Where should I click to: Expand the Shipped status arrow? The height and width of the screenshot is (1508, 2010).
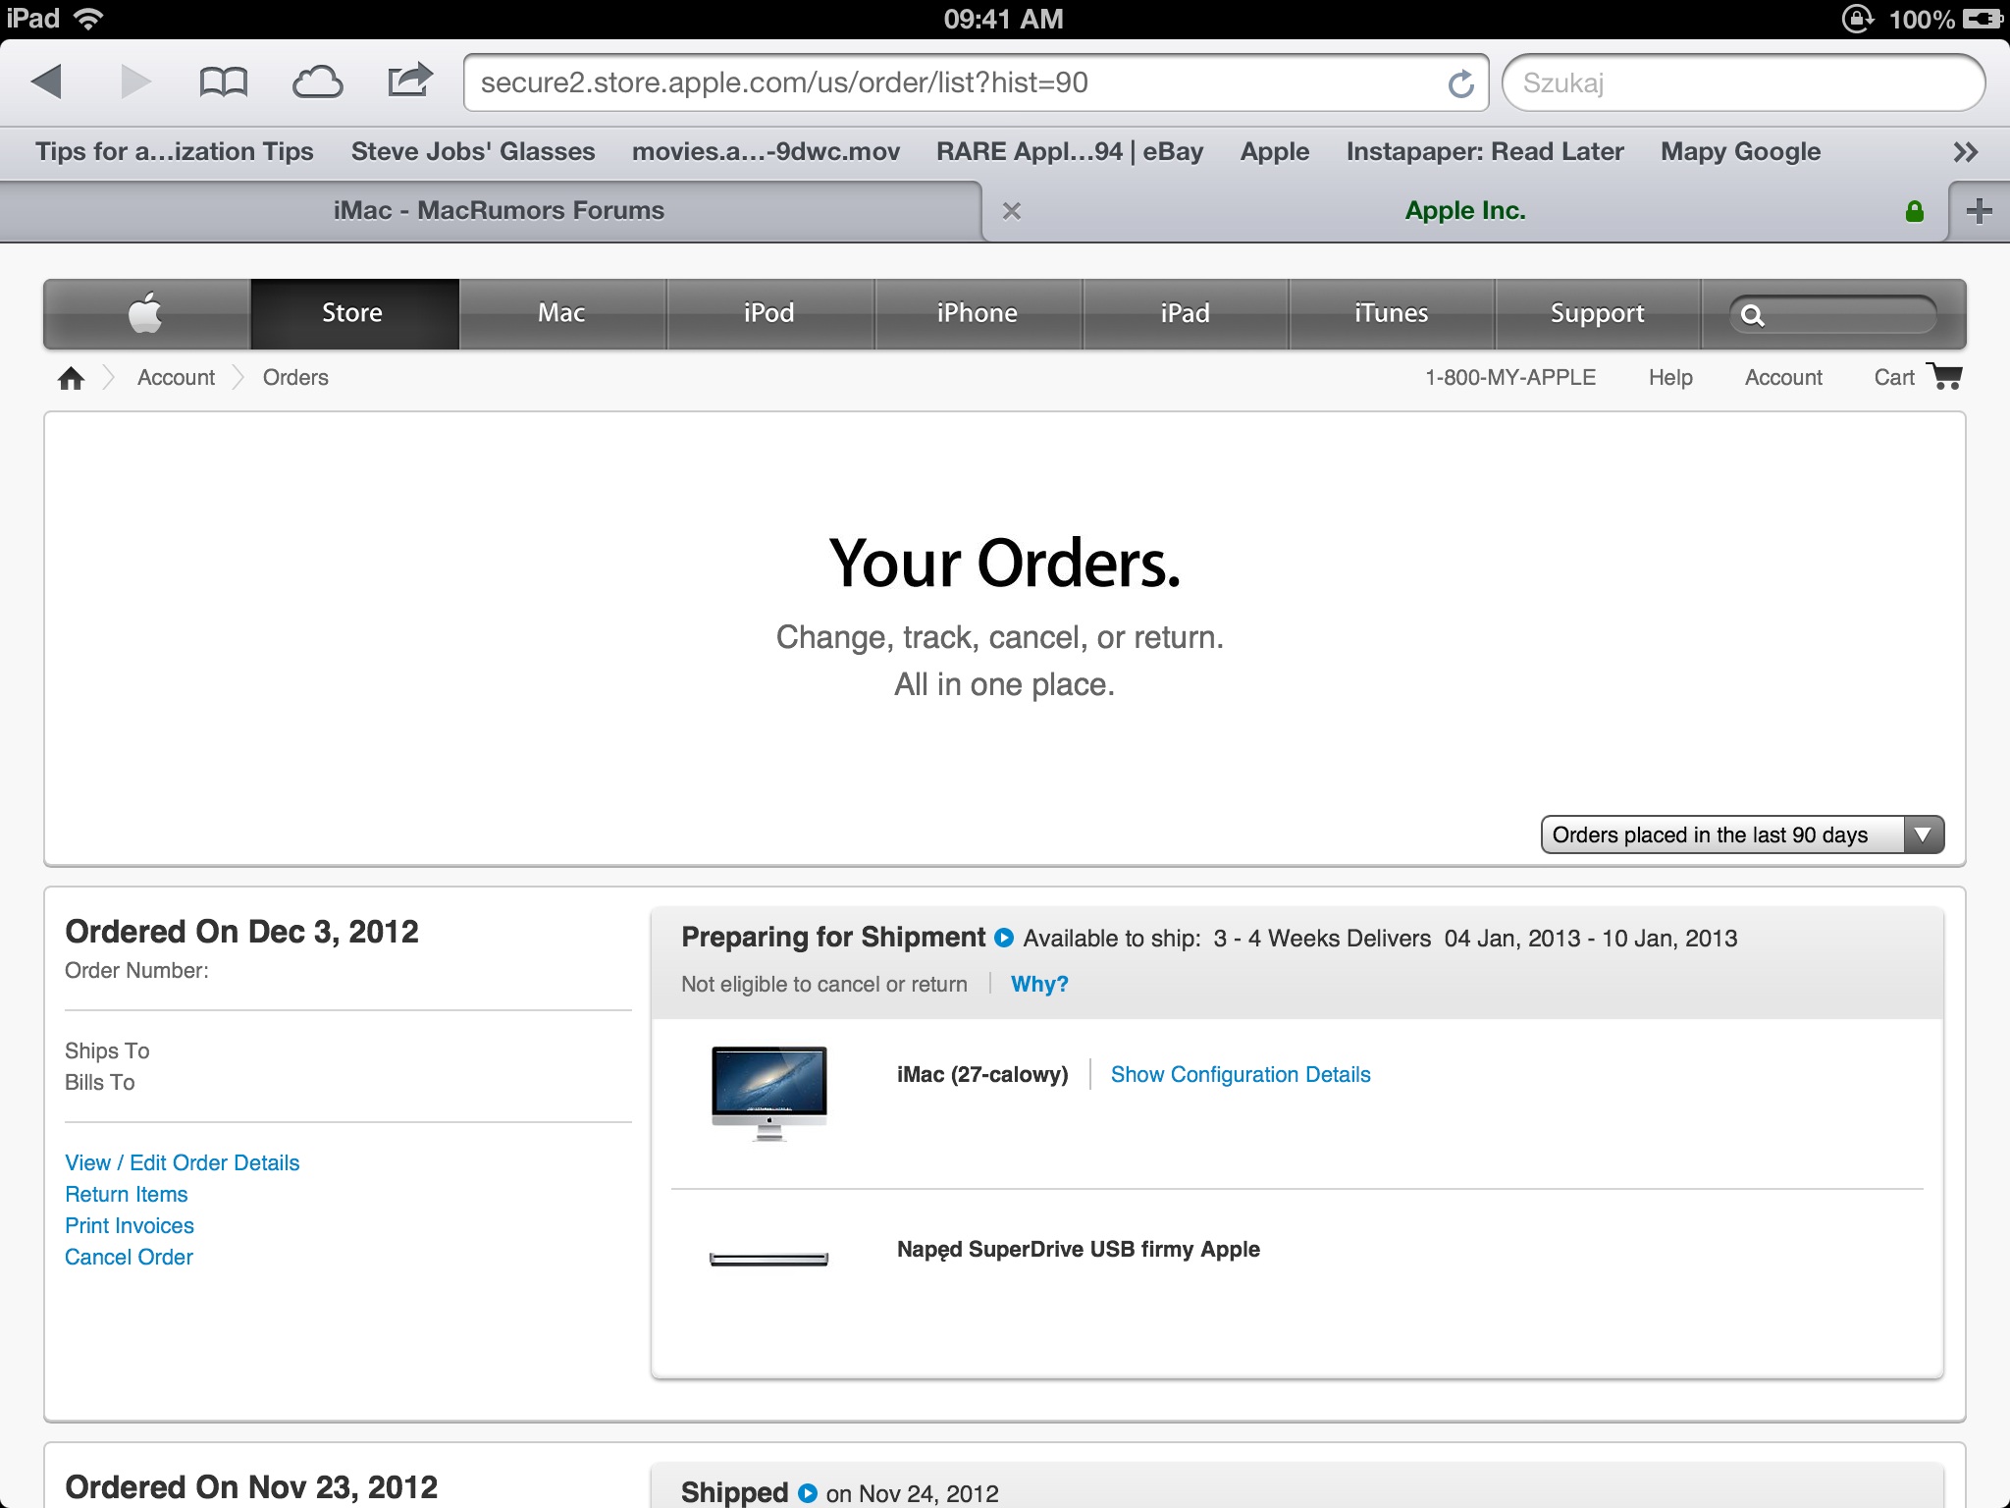pos(807,1493)
